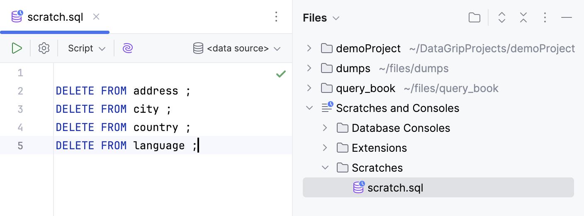Screen dimensions: 584x216
Task: Open editor tab options kebab menu
Action: 276,17
